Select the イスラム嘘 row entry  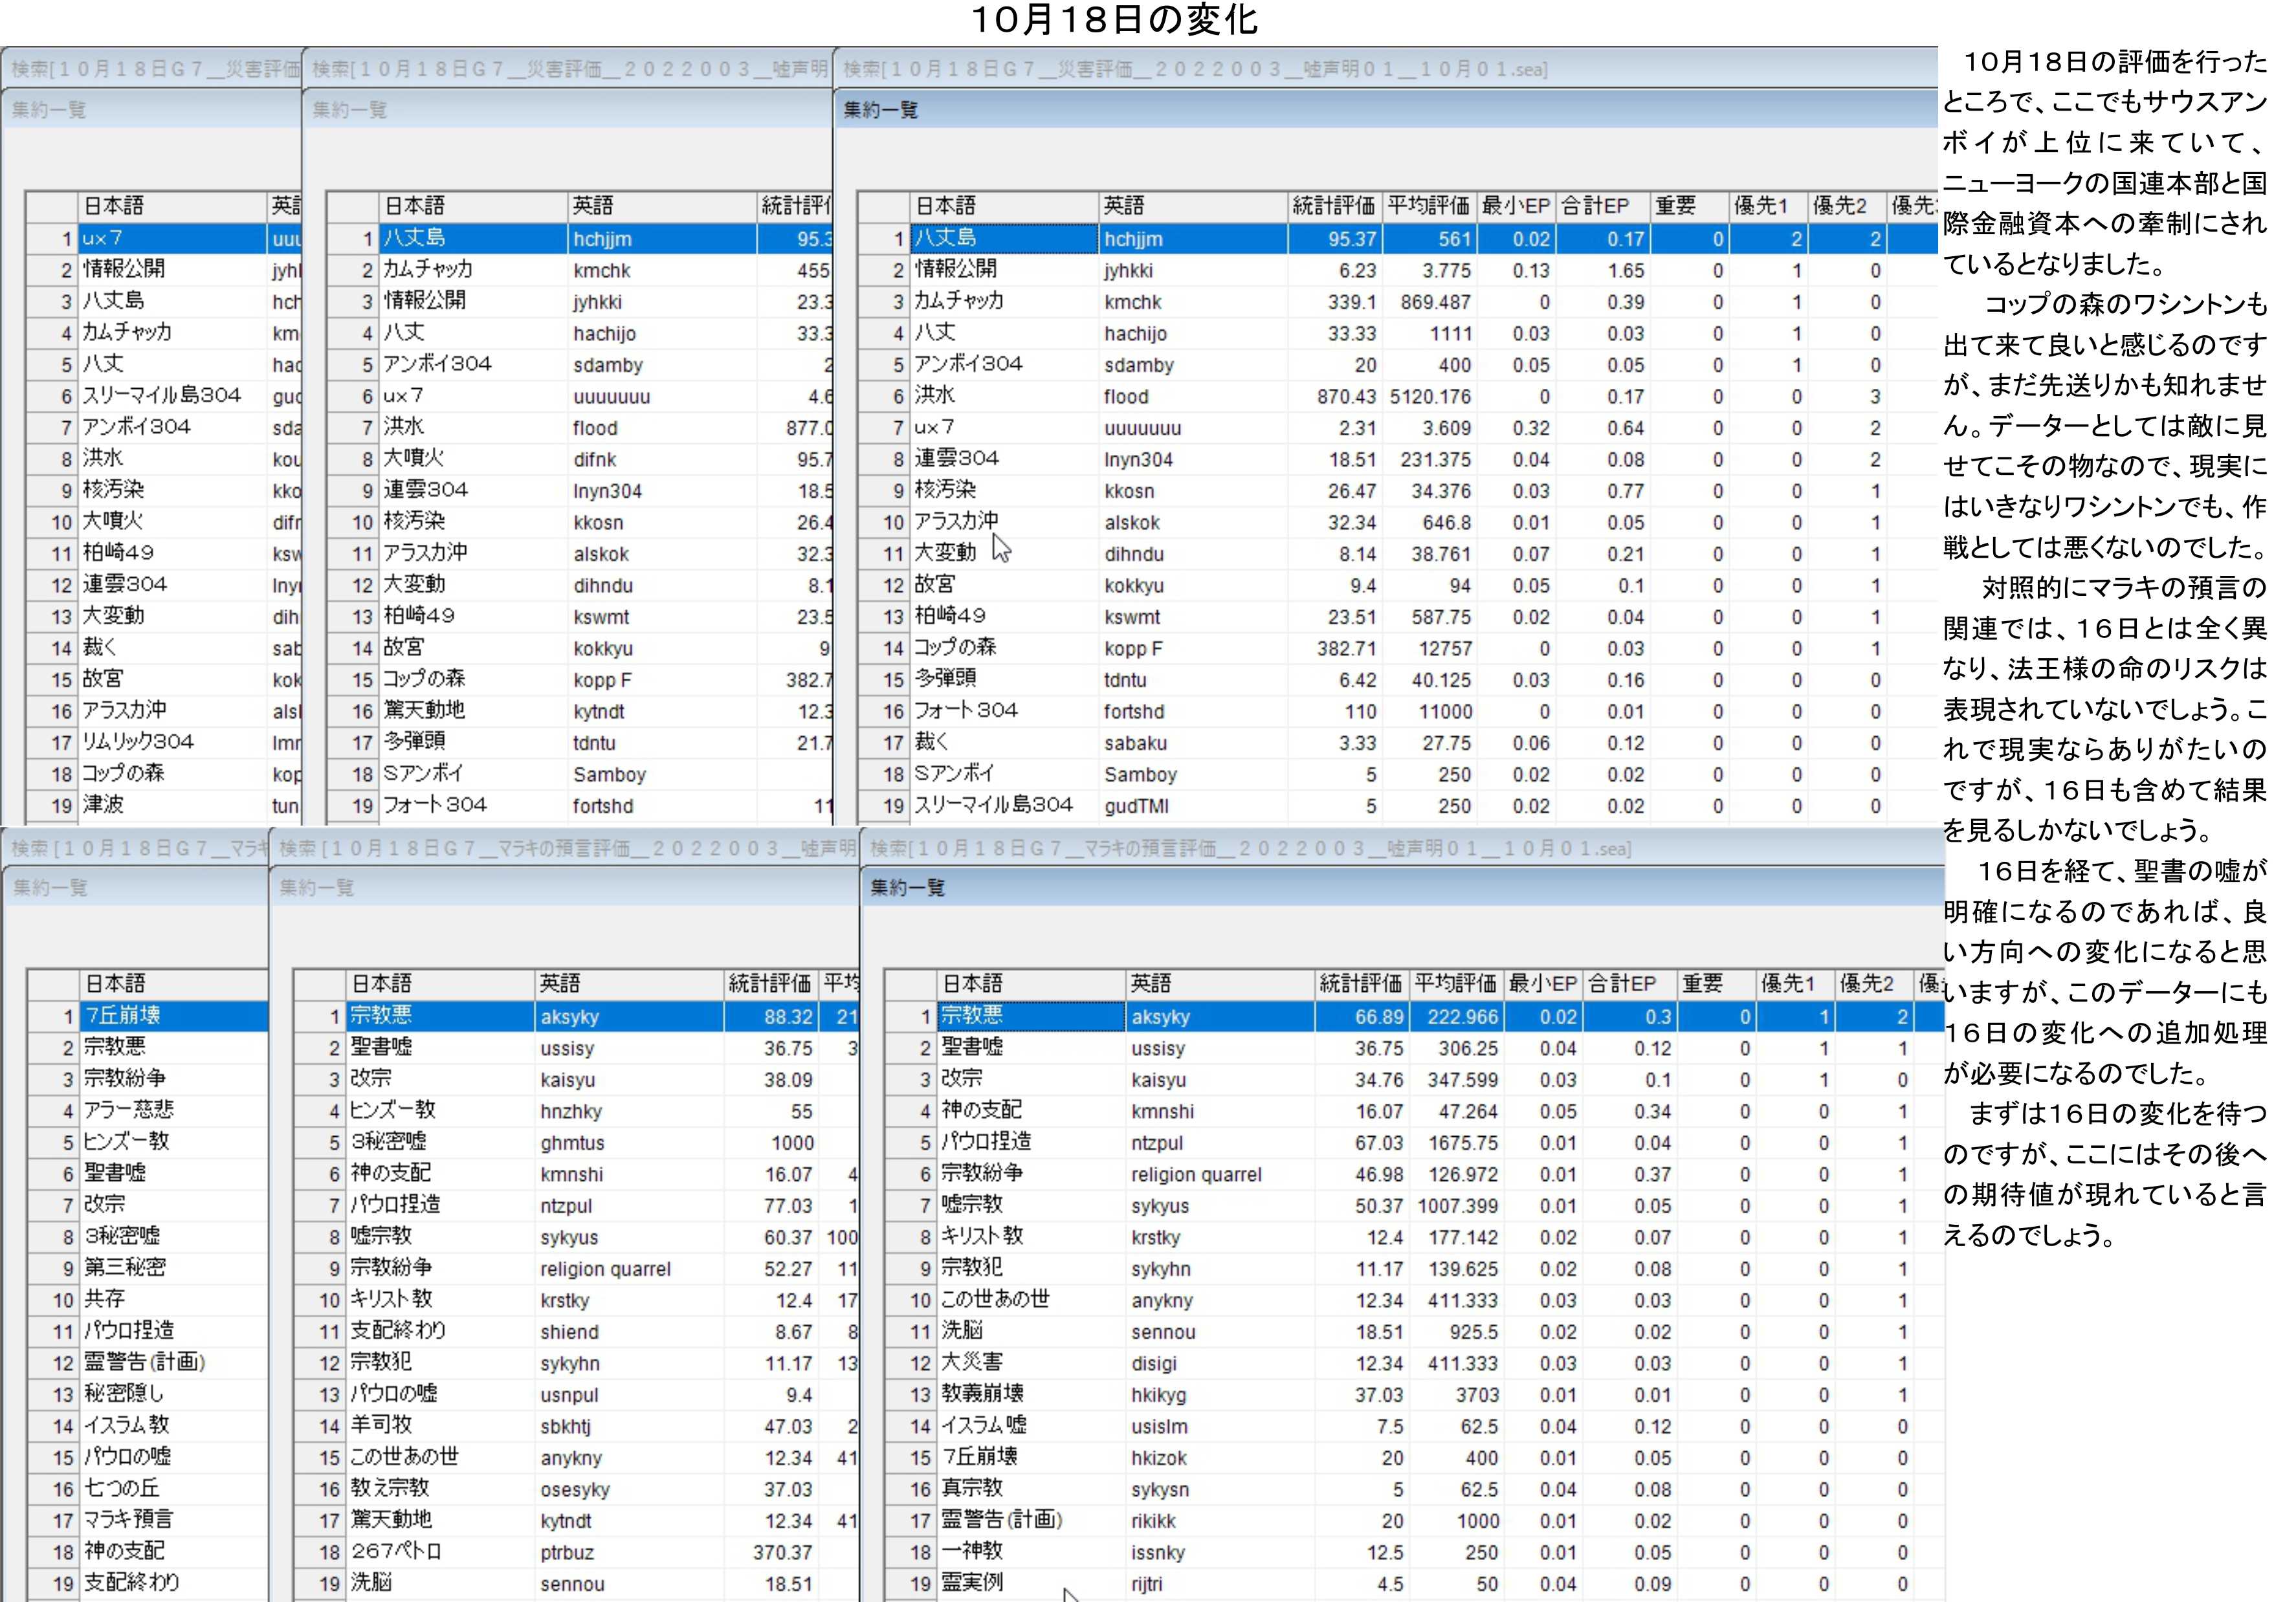click(x=984, y=1425)
